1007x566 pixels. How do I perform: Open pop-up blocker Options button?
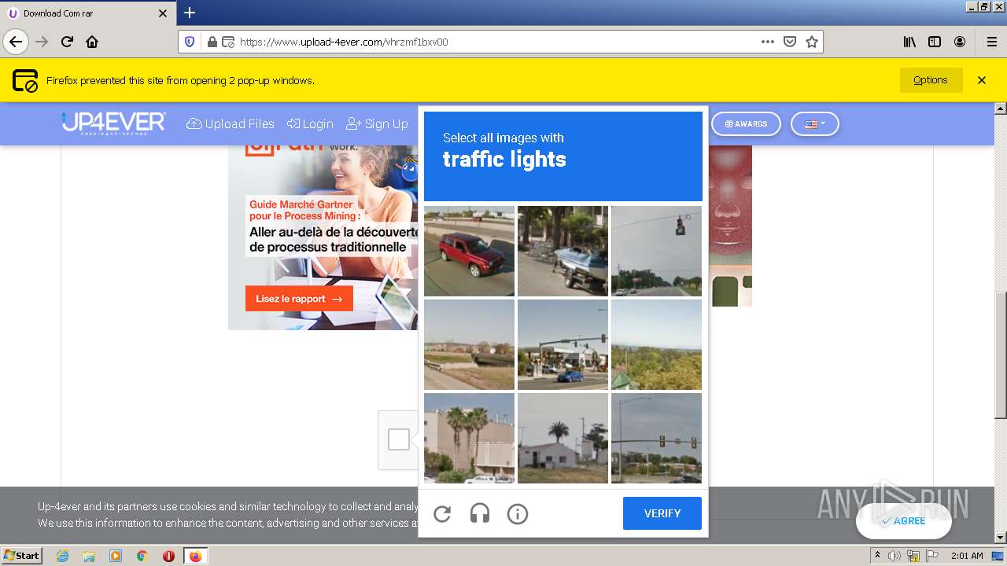(931, 80)
